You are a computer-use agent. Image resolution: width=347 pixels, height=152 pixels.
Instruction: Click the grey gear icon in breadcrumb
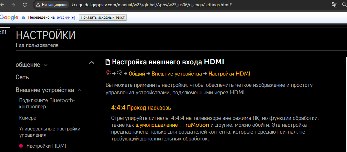tap(120, 73)
